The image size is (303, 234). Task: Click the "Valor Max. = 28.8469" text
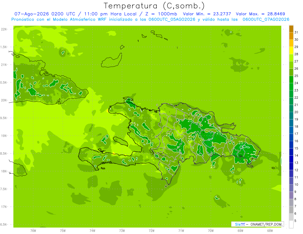pyautogui.click(x=261, y=14)
